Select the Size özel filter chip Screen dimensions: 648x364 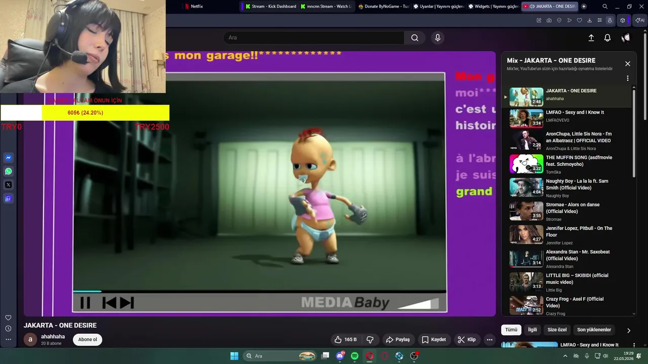[x=557, y=330]
